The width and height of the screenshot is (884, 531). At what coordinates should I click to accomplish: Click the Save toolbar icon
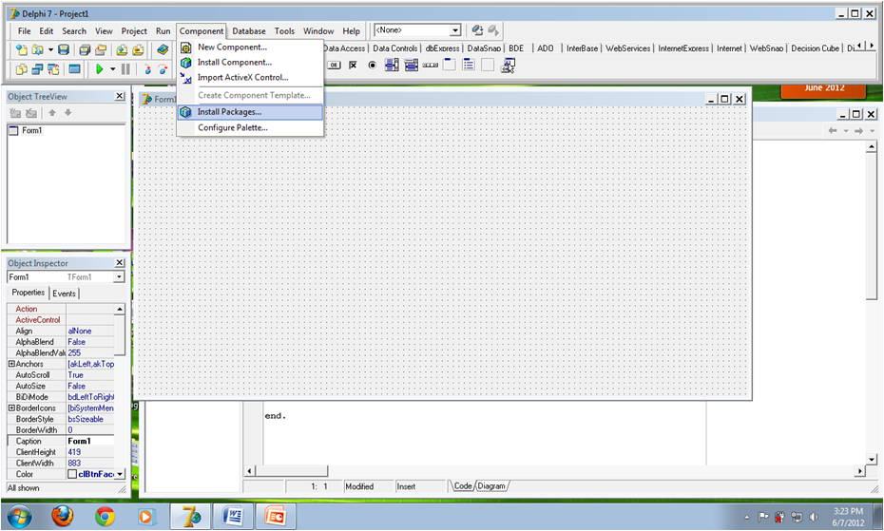point(64,49)
